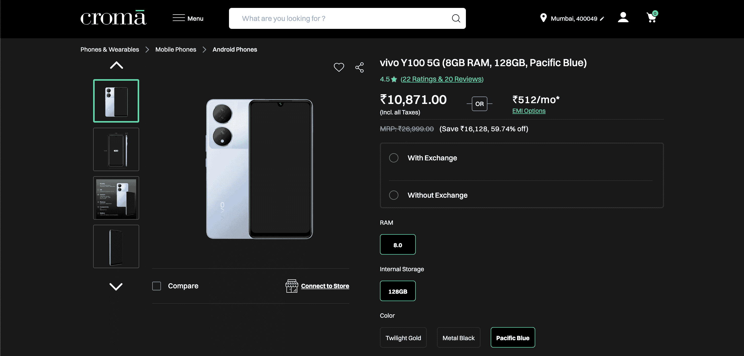Open the shopping cart
This screenshot has width=744, height=356.
651,18
